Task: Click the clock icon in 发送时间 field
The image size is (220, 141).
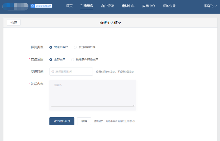Action: pos(53,72)
